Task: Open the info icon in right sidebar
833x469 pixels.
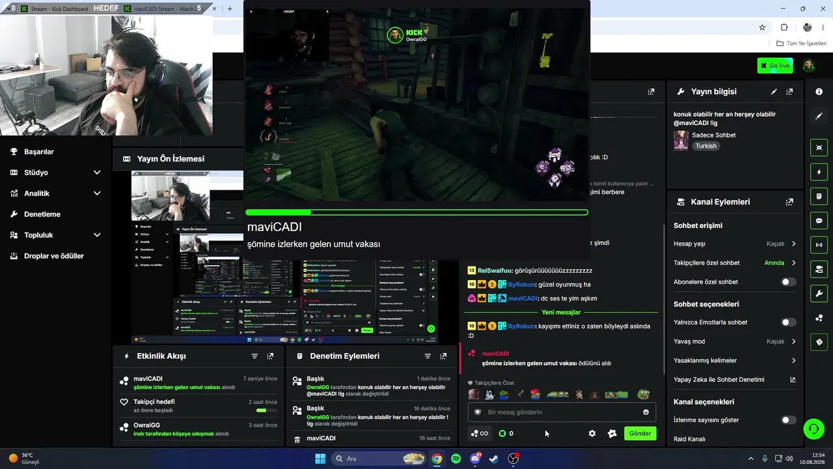Action: (819, 92)
